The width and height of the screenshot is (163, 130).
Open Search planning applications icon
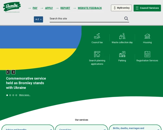click(x=97, y=54)
